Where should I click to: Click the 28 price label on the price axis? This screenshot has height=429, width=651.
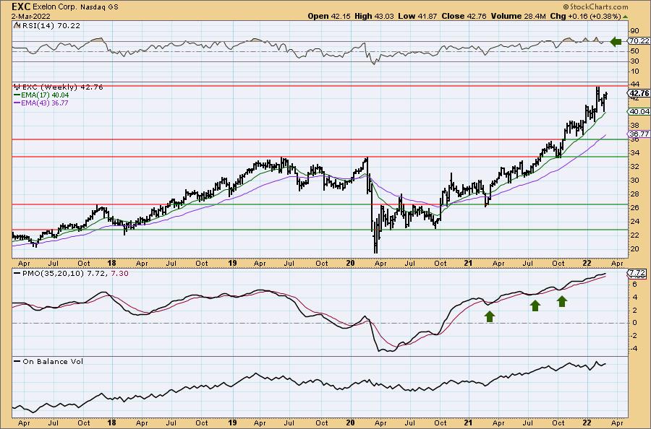[x=634, y=194]
